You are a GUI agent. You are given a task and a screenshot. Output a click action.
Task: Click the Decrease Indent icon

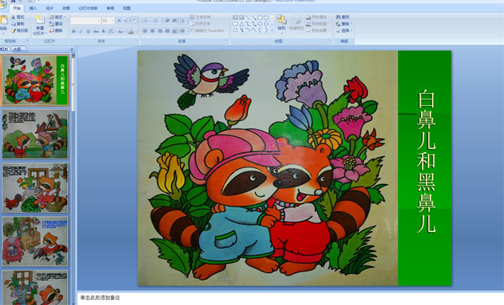pyautogui.click(x=167, y=20)
